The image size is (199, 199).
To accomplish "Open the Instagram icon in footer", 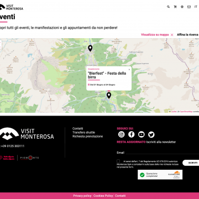I will [x=122, y=134].
